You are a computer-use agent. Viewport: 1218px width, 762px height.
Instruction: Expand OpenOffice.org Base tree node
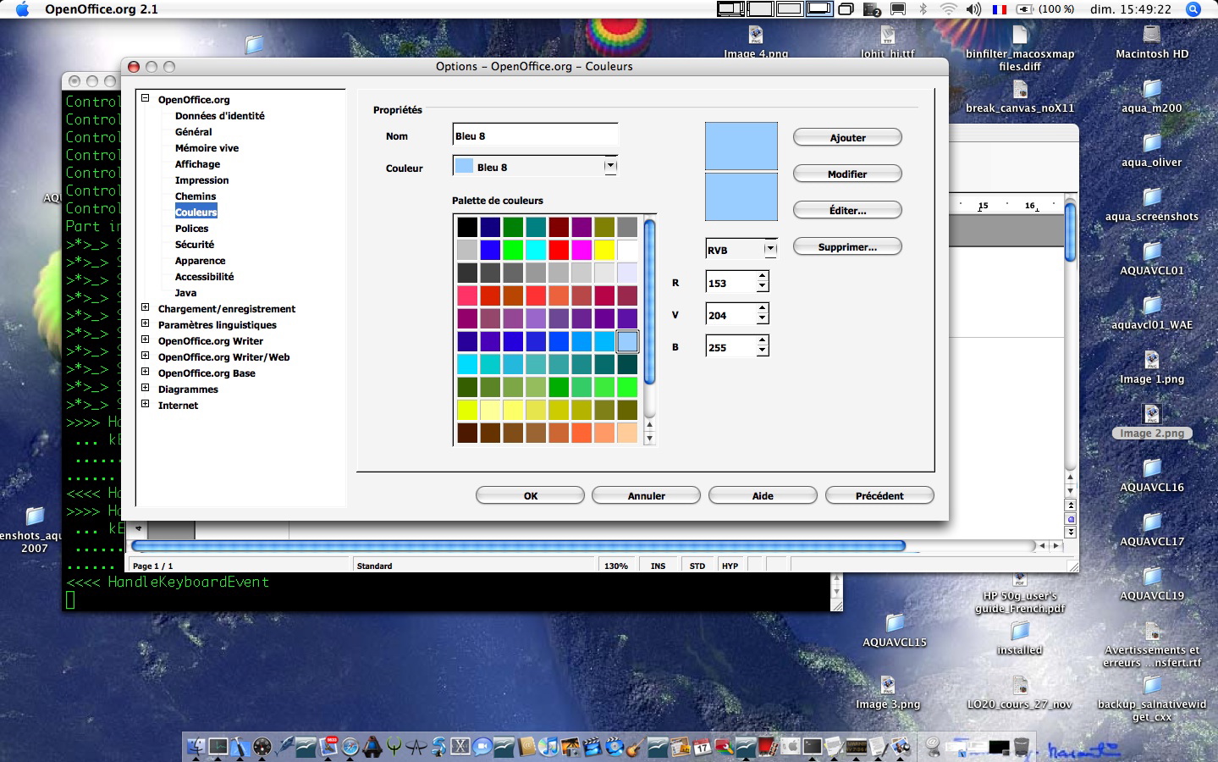pos(146,373)
